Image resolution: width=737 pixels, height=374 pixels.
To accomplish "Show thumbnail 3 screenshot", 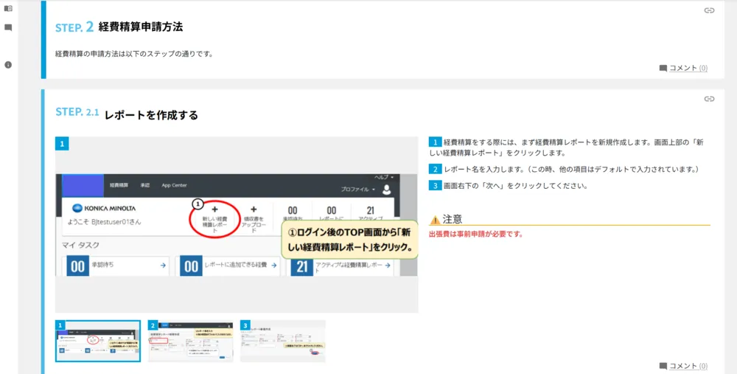I will [x=283, y=341].
